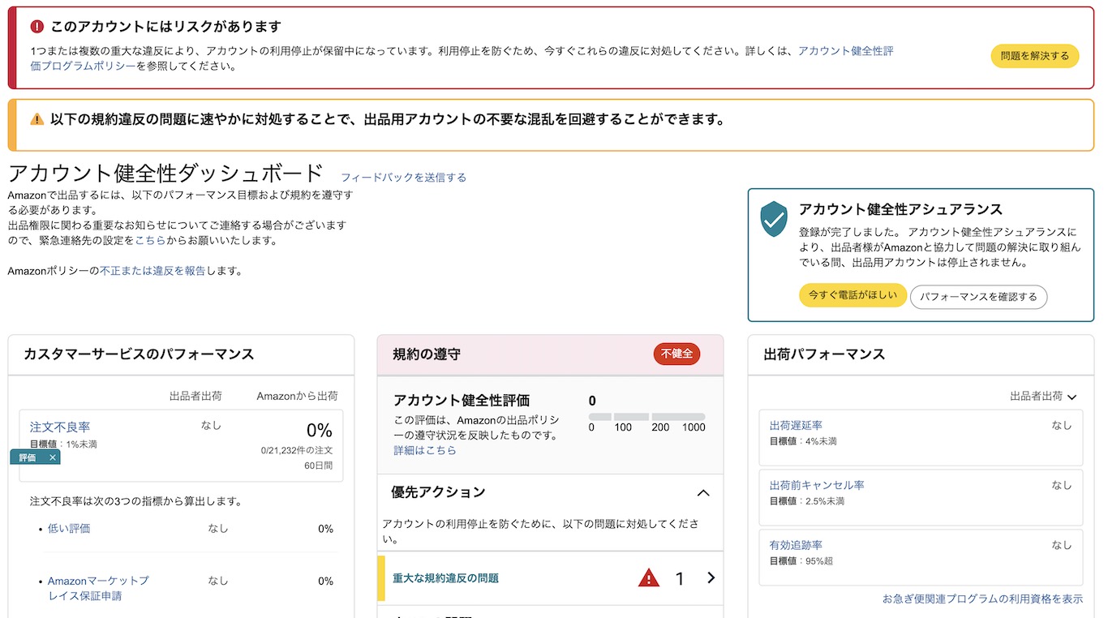
Task: Click the account health rating score bar
Action: click(647, 417)
